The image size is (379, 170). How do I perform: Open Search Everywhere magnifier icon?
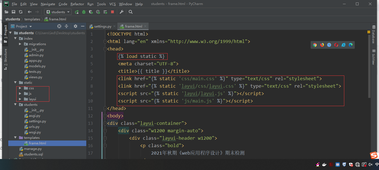coord(131,12)
